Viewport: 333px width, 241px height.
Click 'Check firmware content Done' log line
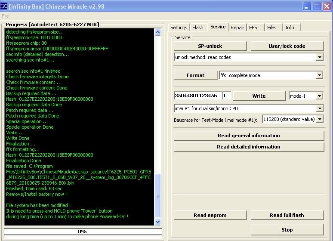37,88
